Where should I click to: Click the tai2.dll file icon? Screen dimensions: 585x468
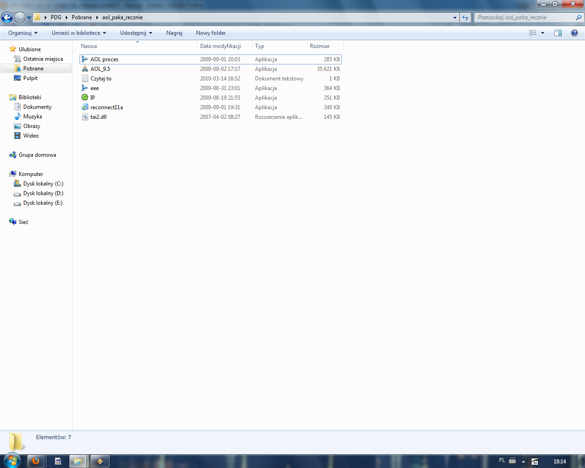[x=85, y=117]
